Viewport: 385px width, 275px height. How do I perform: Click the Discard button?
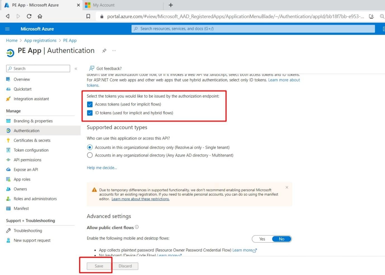point(125,266)
